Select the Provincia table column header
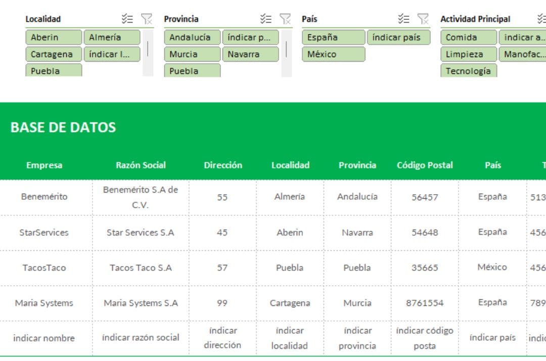This screenshot has width=546, height=361. 357,165
